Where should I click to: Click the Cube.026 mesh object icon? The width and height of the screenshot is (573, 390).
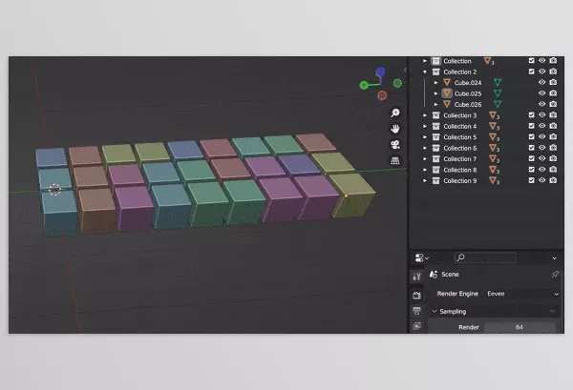tap(447, 104)
